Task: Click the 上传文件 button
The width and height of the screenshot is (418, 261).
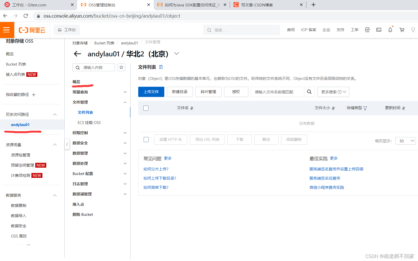Action: (x=151, y=92)
